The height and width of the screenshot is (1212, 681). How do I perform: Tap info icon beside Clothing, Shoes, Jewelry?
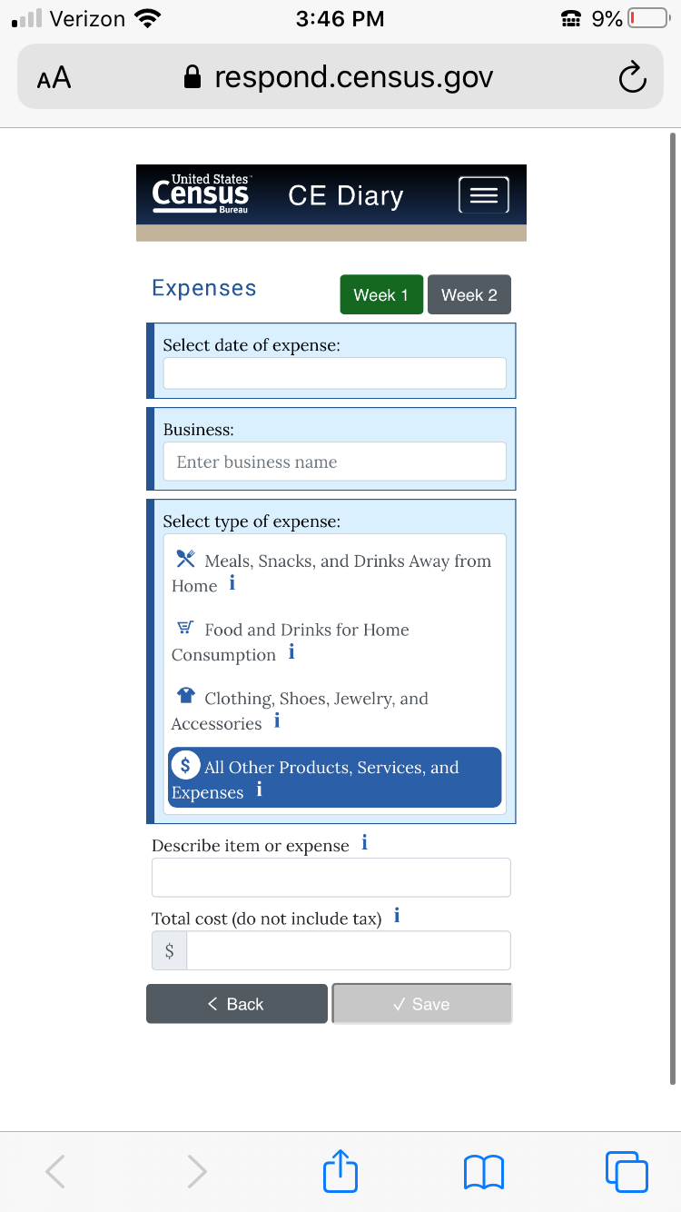277,722
